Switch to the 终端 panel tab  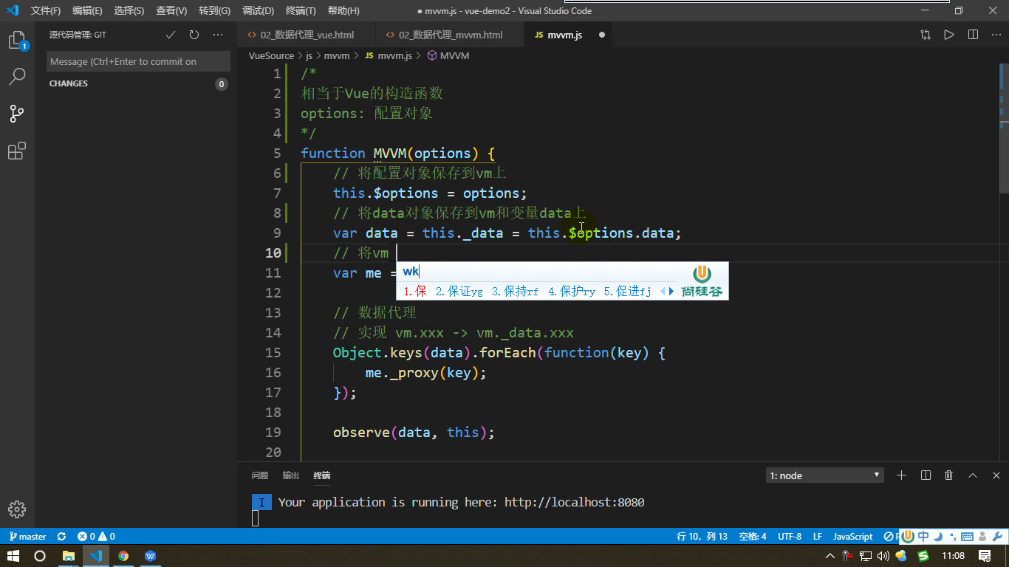pyautogui.click(x=322, y=475)
